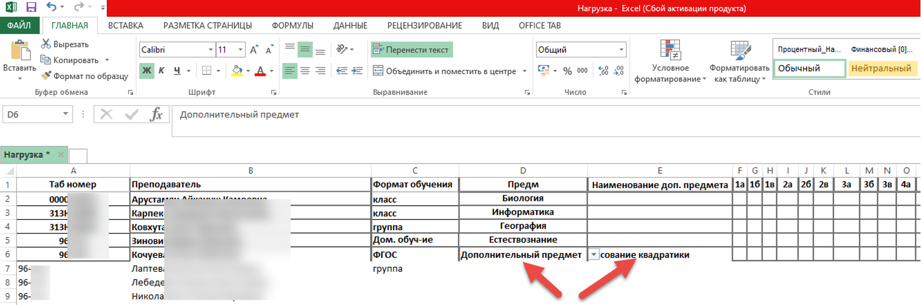Open the Name Box dropdown for D6
Screen dimensions: 921x305
pos(65,114)
